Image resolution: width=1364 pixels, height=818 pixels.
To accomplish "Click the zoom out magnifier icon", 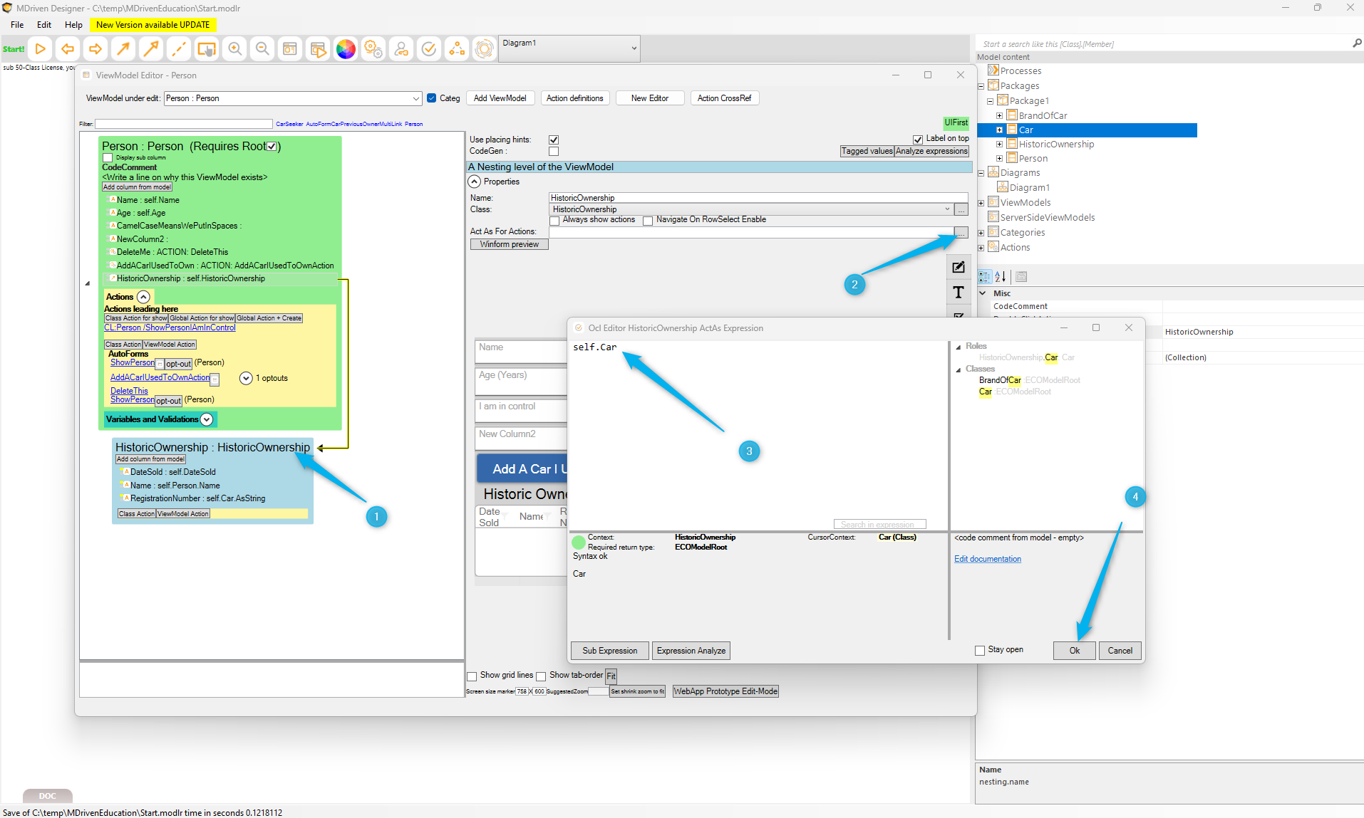I will tap(262, 49).
